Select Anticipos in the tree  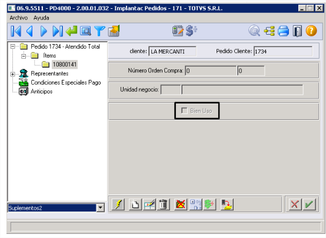point(42,91)
